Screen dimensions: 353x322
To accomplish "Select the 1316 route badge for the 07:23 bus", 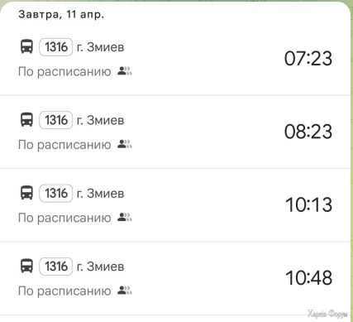I will (56, 47).
